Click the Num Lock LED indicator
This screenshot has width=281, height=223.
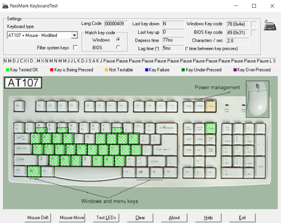[x=227, y=105]
